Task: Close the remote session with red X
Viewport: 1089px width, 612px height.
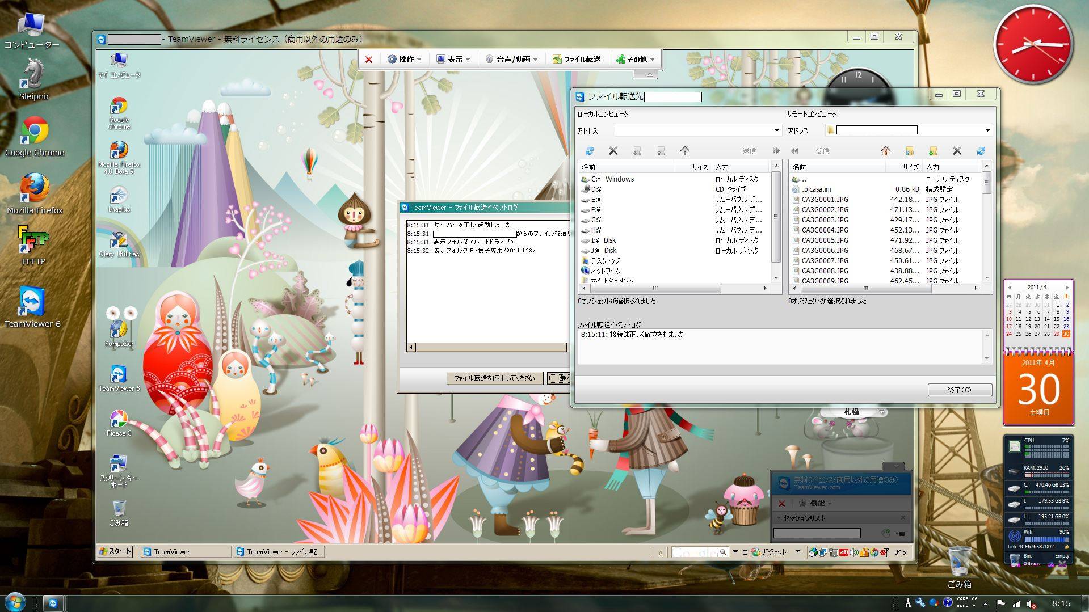Action: click(x=369, y=59)
